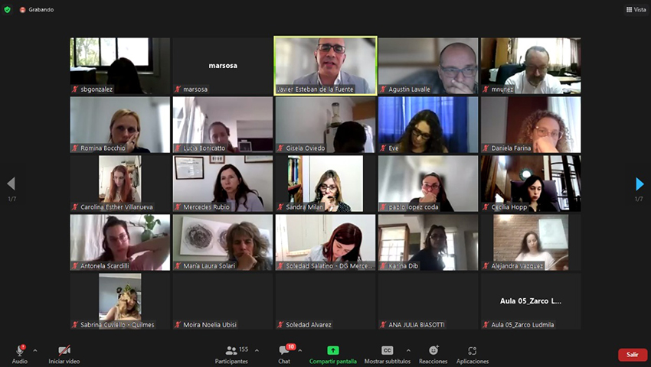Click the Audio microphone icon
651x367 pixels.
coord(19,350)
